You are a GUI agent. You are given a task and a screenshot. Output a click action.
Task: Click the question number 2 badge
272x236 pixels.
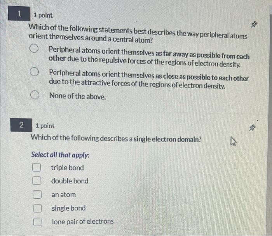(x=21, y=125)
